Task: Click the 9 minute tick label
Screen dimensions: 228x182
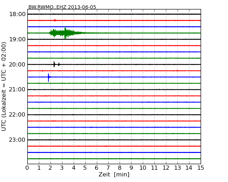Action: 131,168
